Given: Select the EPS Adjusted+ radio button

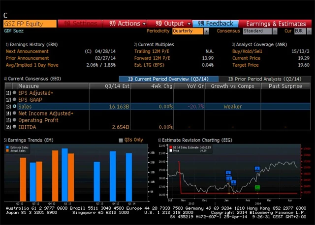Looking at the screenshot, I should click(15, 92).
